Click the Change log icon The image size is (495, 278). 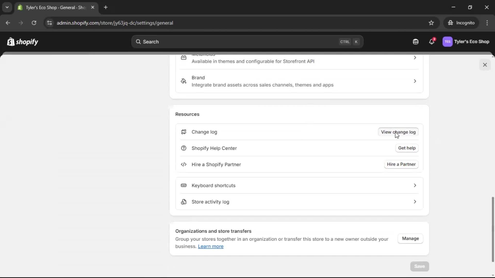(184, 132)
